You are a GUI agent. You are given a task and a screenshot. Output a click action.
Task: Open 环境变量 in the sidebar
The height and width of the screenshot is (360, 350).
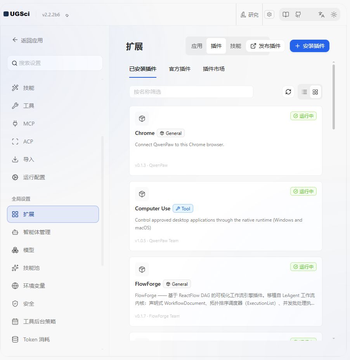[53, 286]
